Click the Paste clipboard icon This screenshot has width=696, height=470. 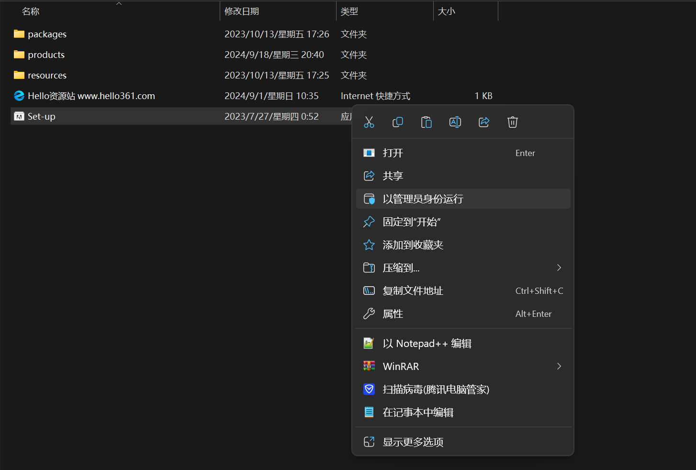(x=427, y=122)
